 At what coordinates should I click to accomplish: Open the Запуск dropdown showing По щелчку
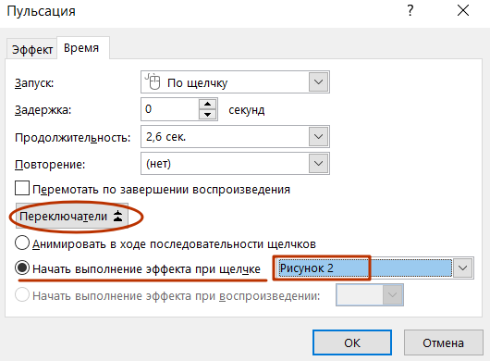tap(318, 82)
